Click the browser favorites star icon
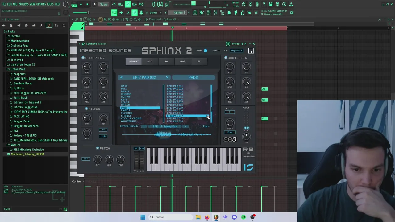 (41, 25)
